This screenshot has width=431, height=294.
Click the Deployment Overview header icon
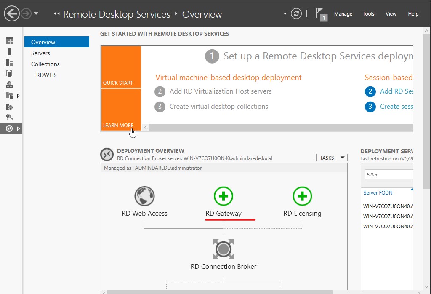click(x=107, y=154)
